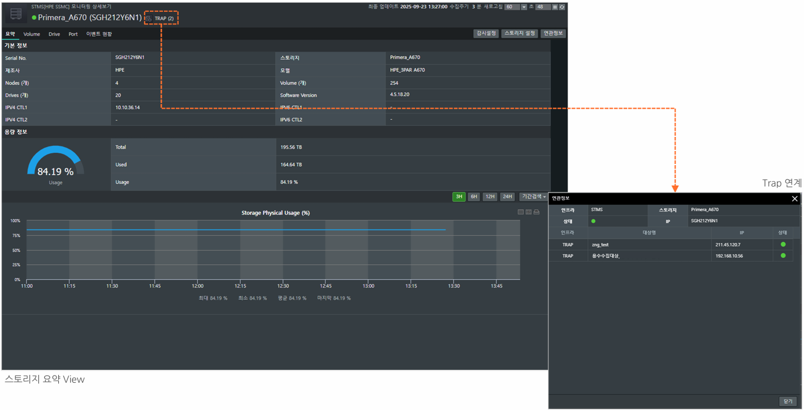Print the Storage Physical Usage chart
This screenshot has height=410, width=804.
pos(537,212)
